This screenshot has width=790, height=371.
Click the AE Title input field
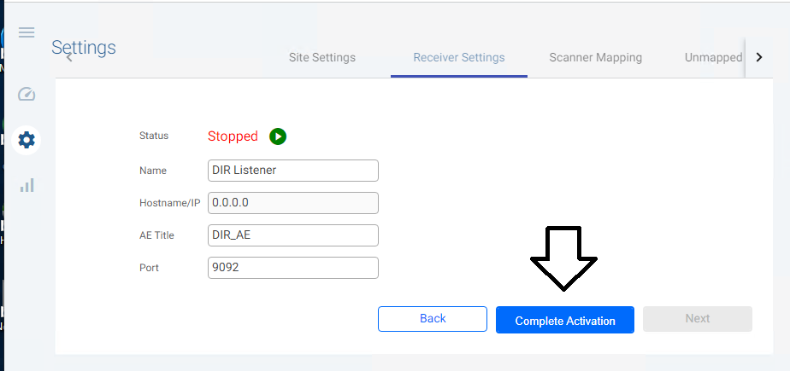coord(292,235)
